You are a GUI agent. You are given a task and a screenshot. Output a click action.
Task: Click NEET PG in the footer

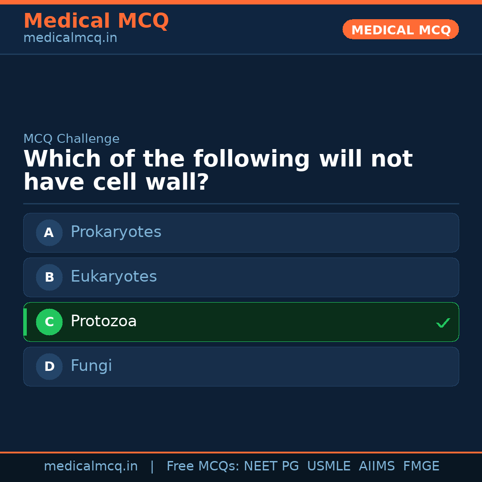point(271,465)
